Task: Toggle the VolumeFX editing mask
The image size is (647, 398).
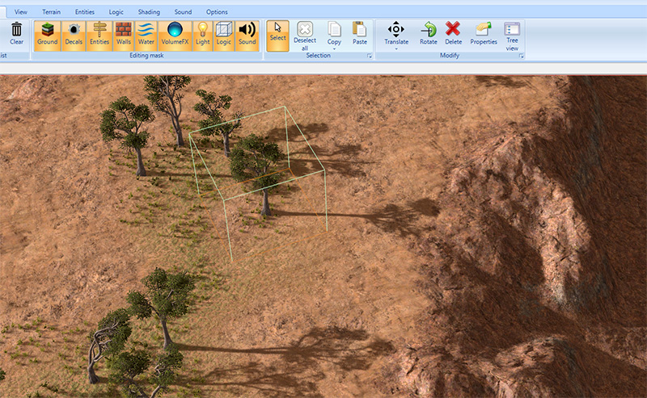Action: click(x=175, y=36)
